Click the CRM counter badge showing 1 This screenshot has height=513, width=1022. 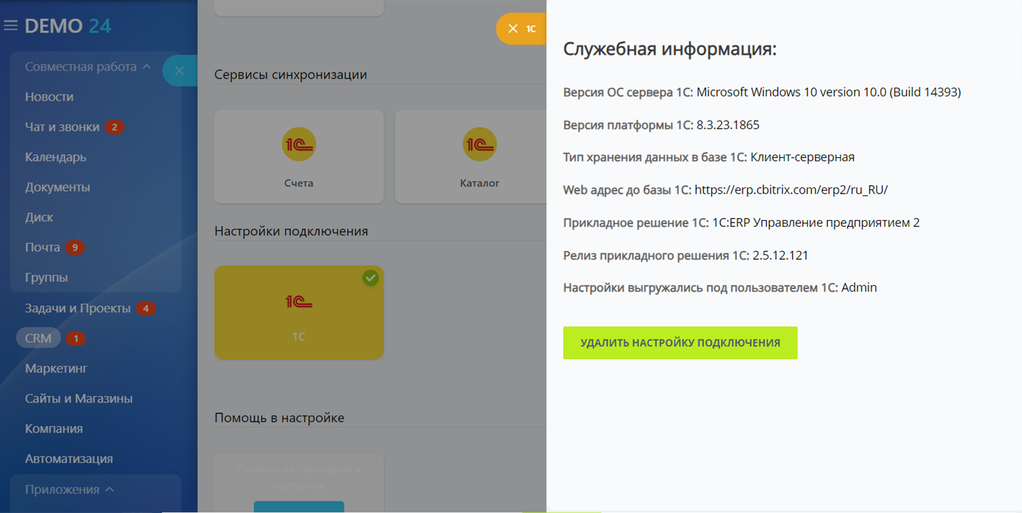tap(76, 338)
